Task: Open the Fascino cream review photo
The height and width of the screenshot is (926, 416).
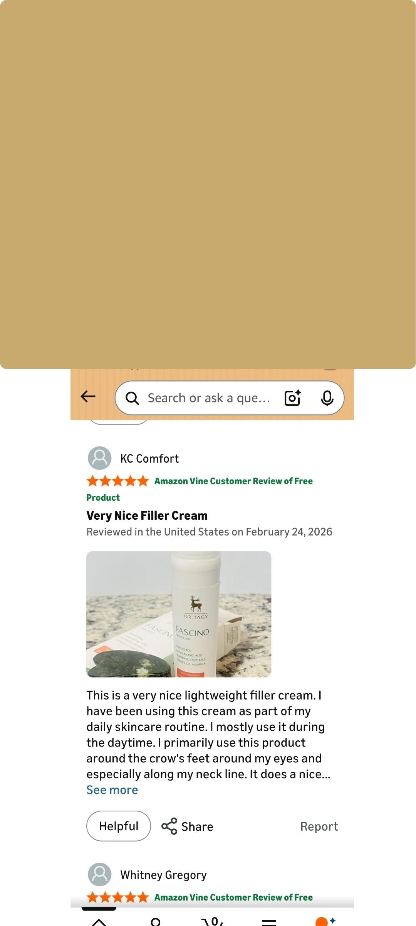Action: tap(179, 614)
